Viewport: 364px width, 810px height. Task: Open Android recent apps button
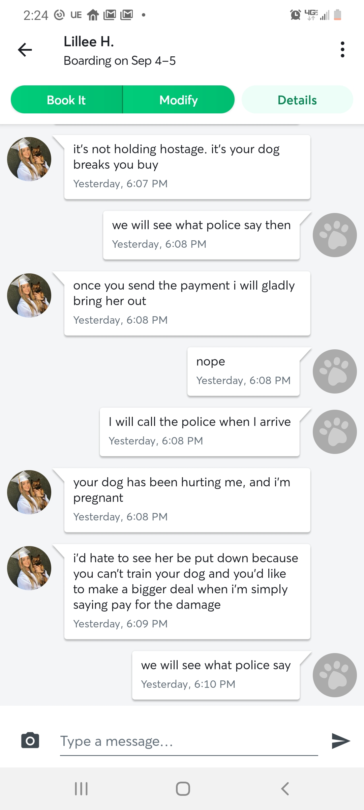pyautogui.click(x=81, y=789)
